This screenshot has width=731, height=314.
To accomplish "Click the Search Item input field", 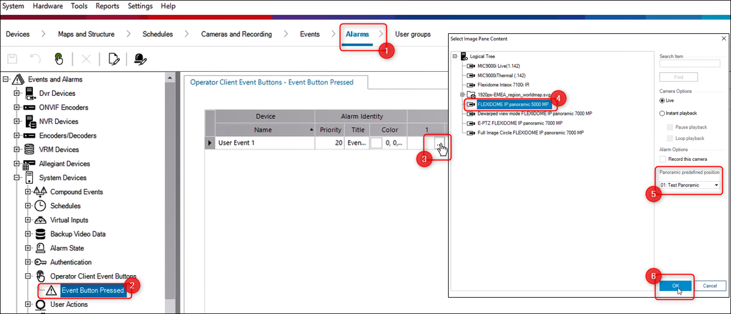I will (689, 64).
